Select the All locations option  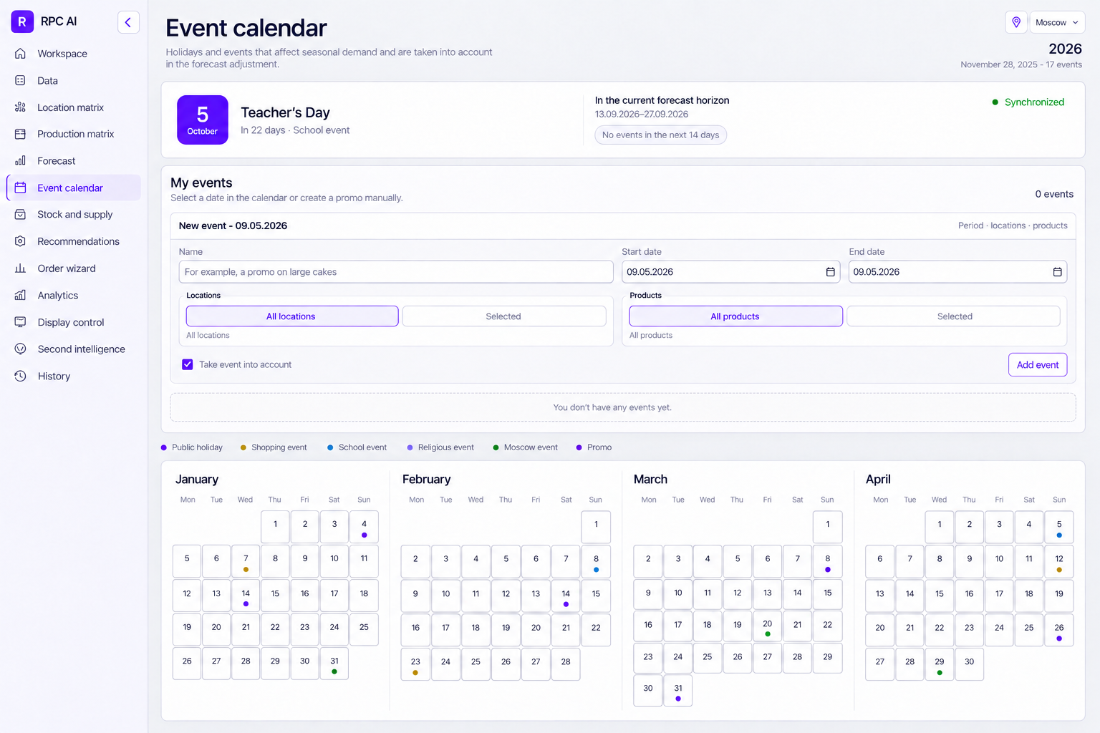[291, 316]
